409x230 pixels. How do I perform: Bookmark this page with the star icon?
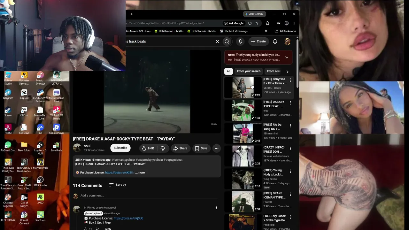(x=257, y=23)
